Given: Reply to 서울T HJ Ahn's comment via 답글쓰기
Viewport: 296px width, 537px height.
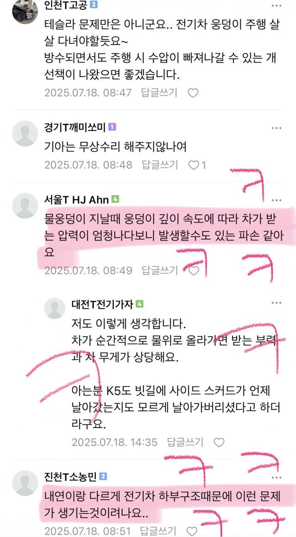Looking at the screenshot, I should point(160,270).
